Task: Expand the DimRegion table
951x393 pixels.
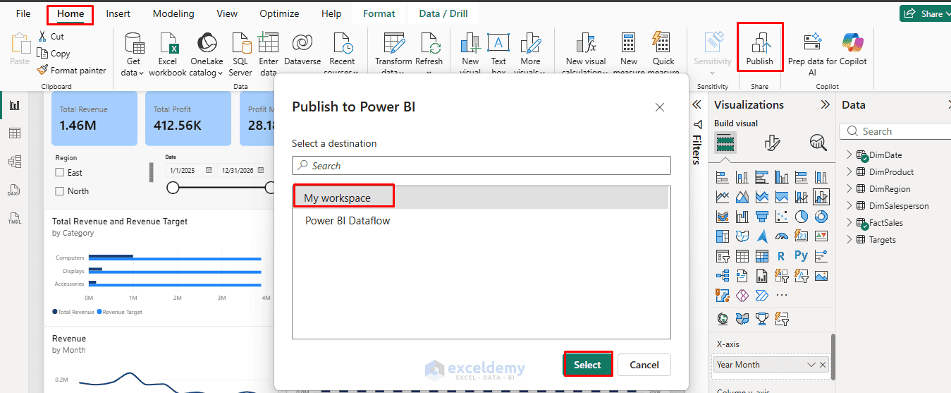Action: (x=849, y=188)
